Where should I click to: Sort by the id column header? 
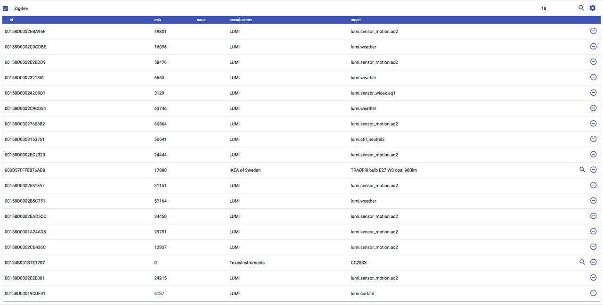click(11, 20)
